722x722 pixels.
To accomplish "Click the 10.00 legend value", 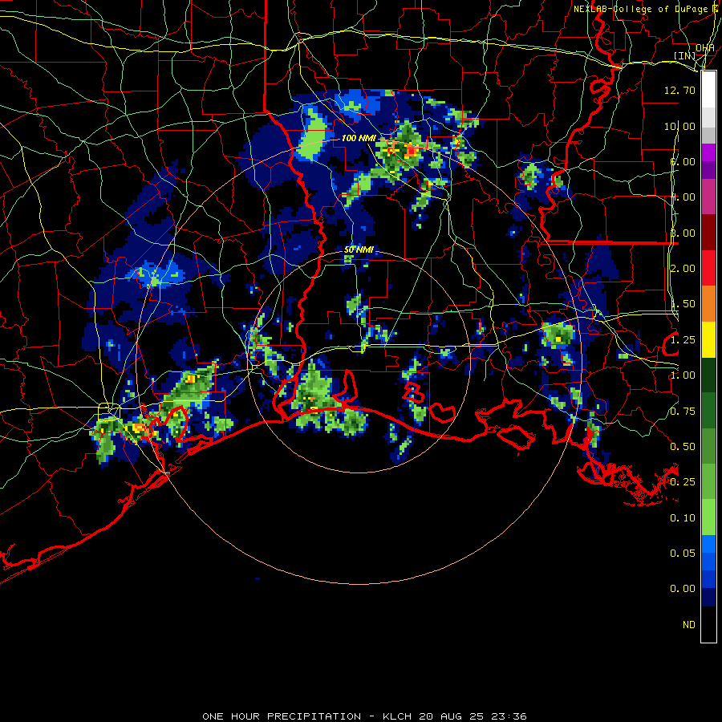I will [x=679, y=126].
